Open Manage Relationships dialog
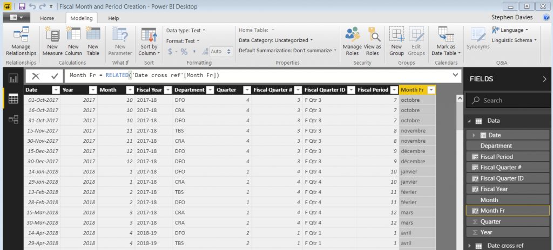The image size is (553, 250). point(21,42)
